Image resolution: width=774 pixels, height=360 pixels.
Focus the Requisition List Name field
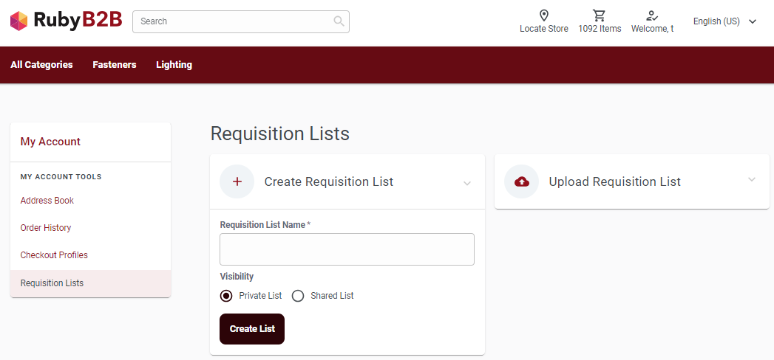click(347, 249)
